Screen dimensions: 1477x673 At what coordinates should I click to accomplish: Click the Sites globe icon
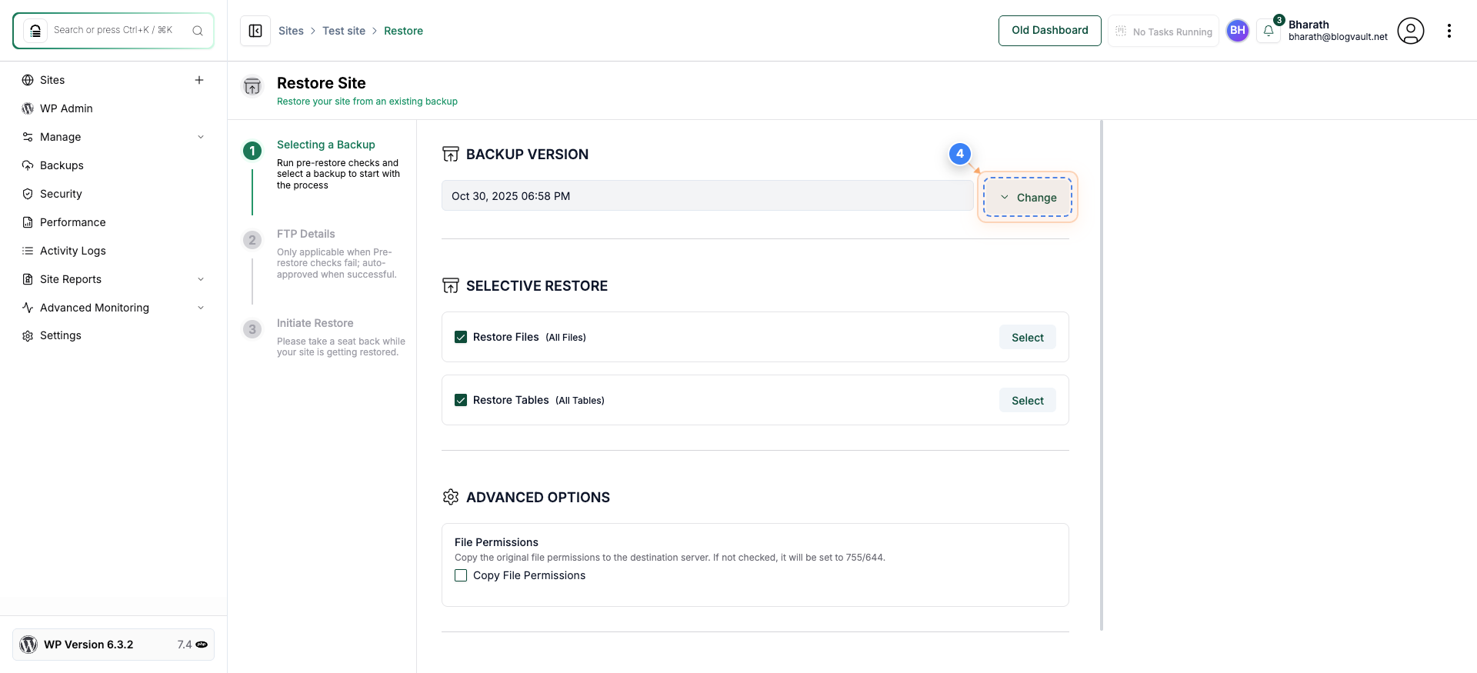pyautogui.click(x=28, y=80)
